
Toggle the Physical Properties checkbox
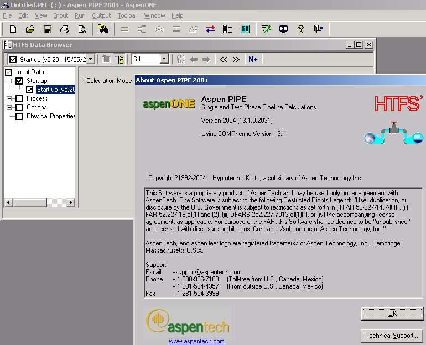pyautogui.click(x=19, y=116)
